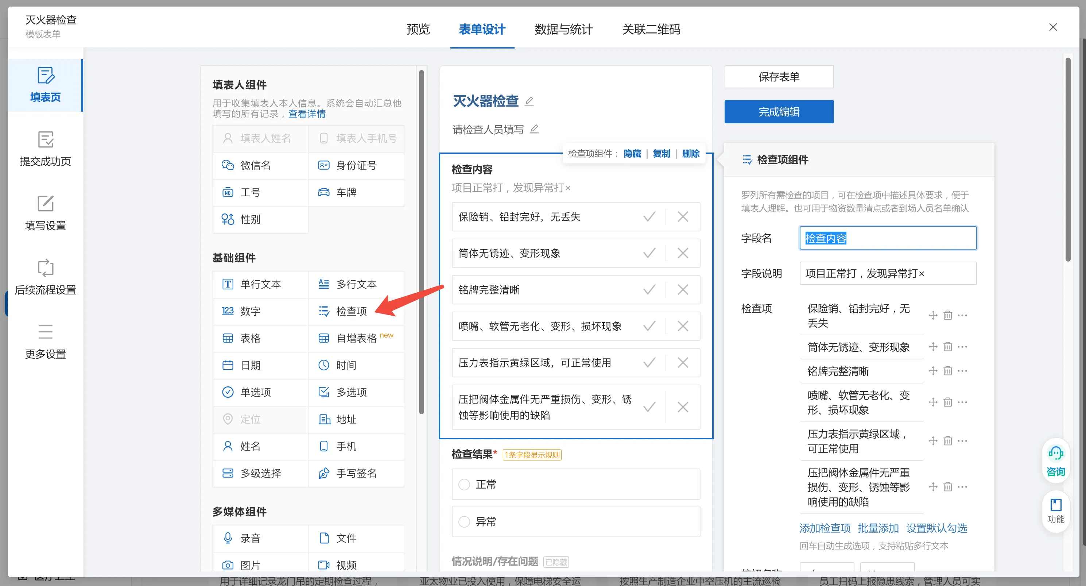Image resolution: width=1086 pixels, height=586 pixels.
Task: Add the 微信名 component
Action: coord(260,165)
